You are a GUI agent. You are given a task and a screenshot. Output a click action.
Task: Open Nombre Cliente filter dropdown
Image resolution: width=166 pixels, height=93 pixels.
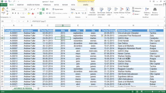pyautogui.click(x=148, y=30)
